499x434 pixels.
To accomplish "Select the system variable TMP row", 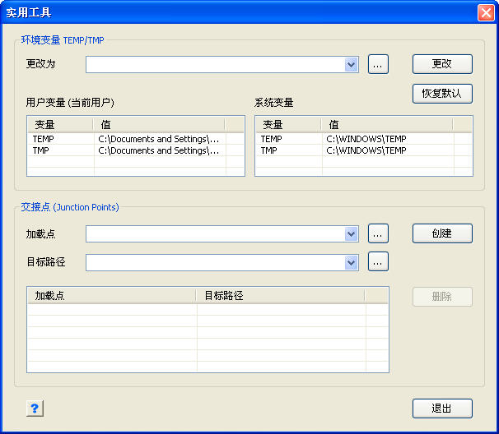I will pyautogui.click(x=356, y=150).
